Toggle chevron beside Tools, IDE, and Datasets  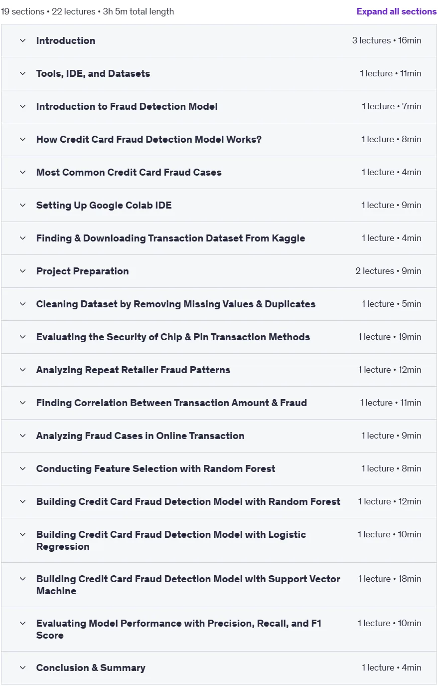pyautogui.click(x=22, y=73)
